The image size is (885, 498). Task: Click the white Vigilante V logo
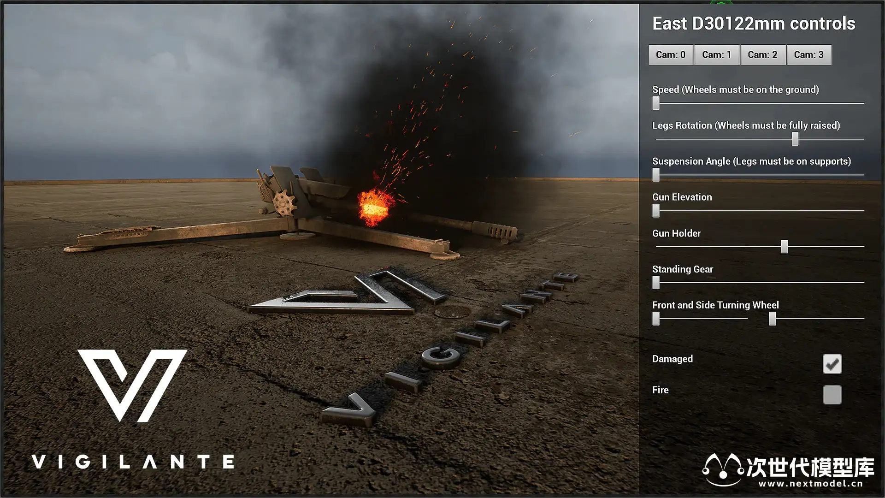[x=132, y=385]
